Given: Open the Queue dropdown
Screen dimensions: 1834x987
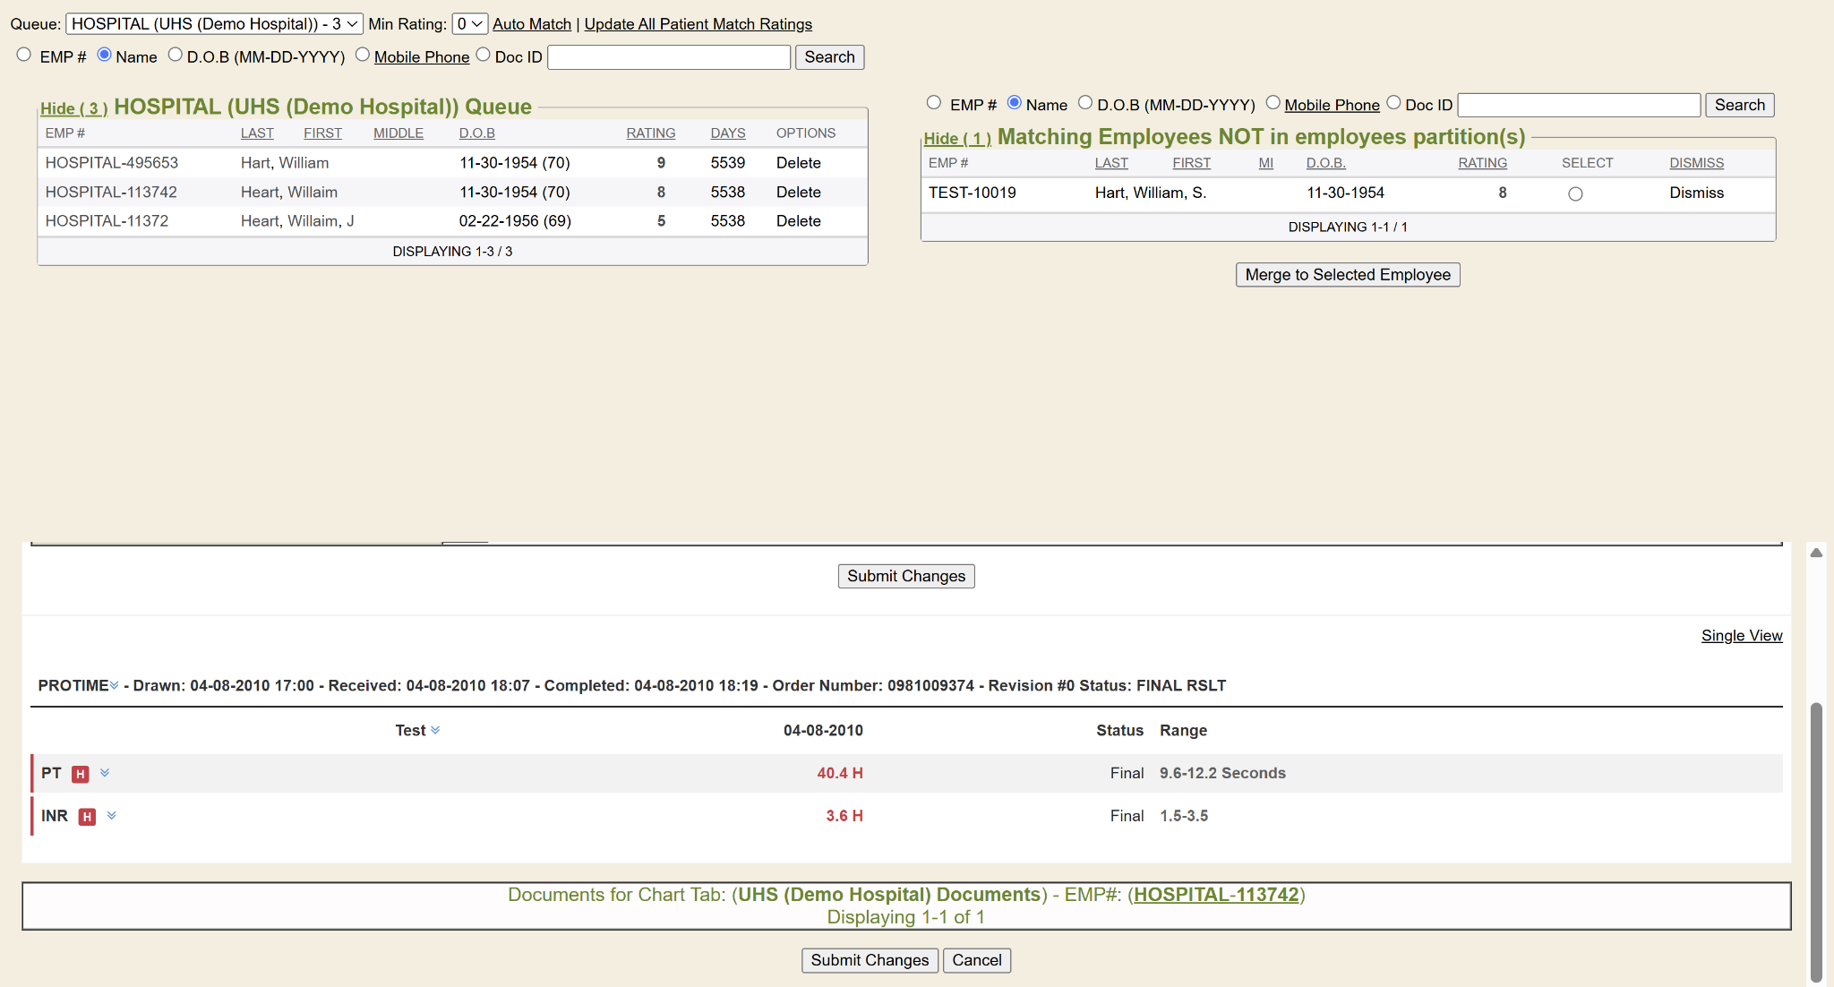Looking at the screenshot, I should [214, 24].
